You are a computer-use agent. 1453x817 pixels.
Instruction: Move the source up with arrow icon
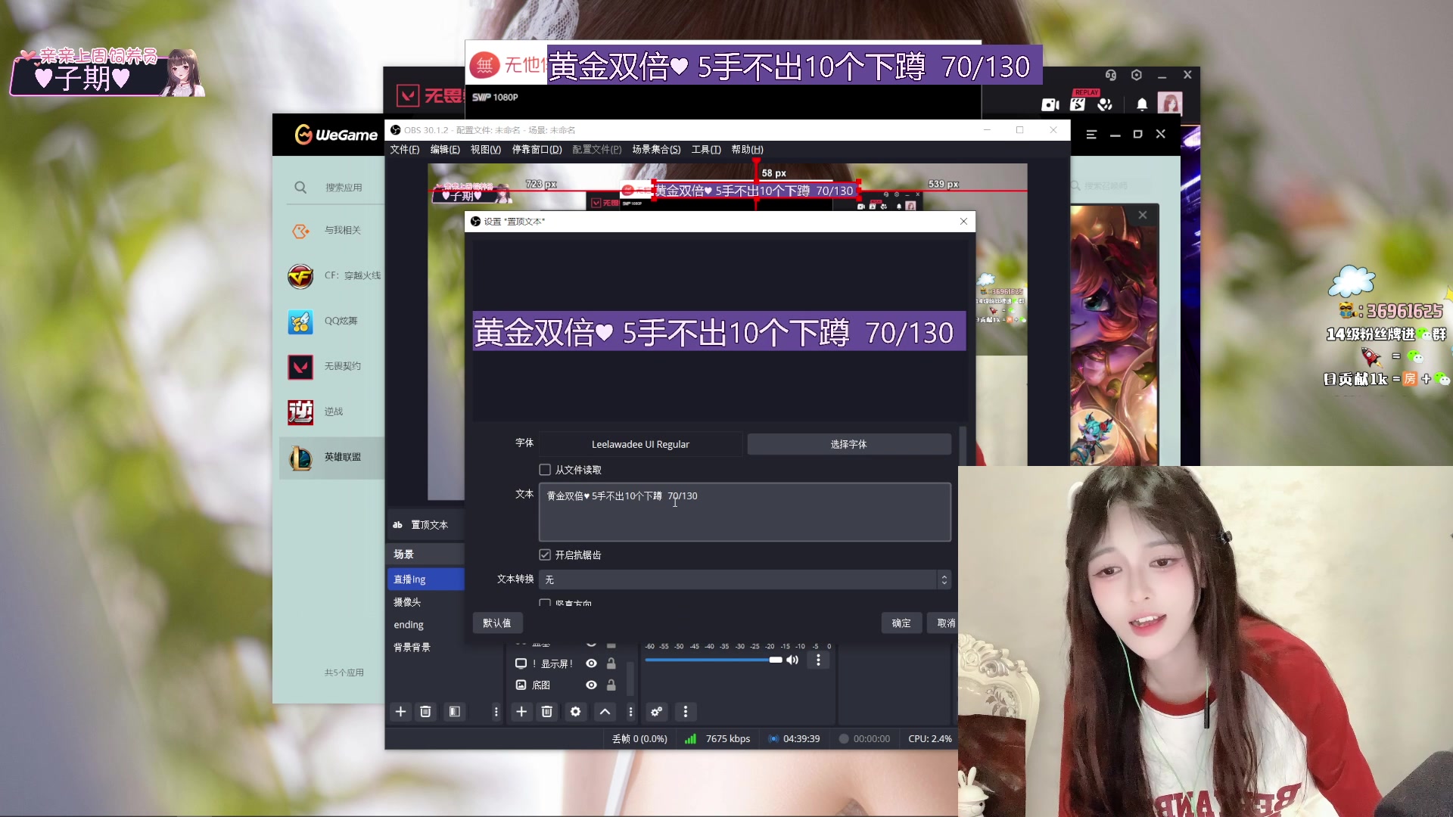point(605,711)
